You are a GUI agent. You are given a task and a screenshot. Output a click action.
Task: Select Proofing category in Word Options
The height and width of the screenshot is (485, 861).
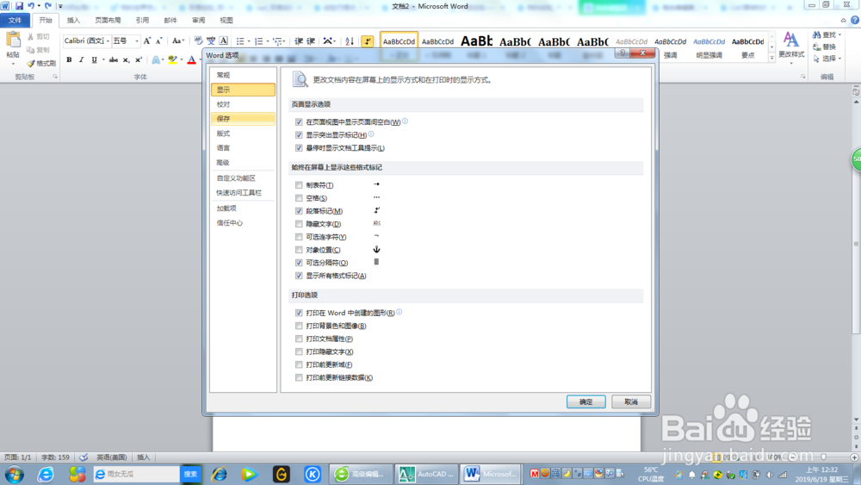pyautogui.click(x=243, y=104)
